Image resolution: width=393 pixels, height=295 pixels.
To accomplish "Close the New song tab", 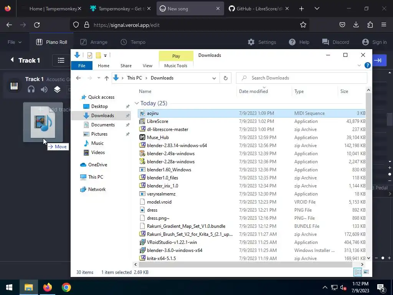I will (218, 8).
